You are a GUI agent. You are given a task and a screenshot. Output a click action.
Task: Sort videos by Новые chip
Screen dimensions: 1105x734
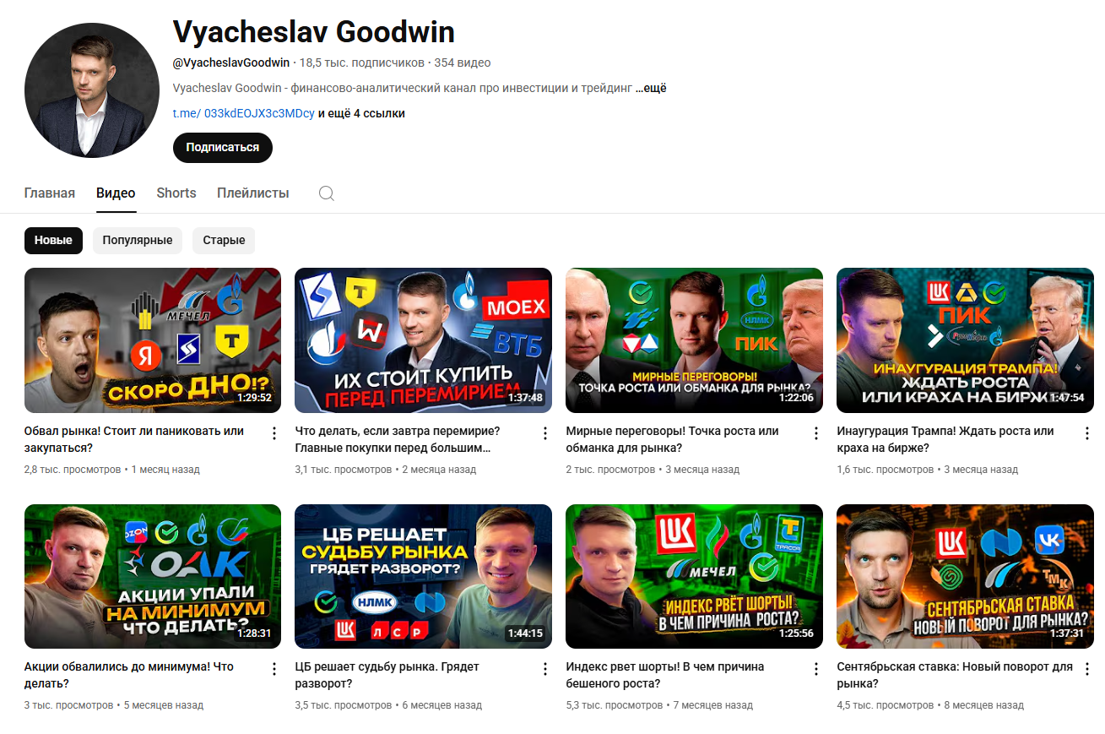53,240
